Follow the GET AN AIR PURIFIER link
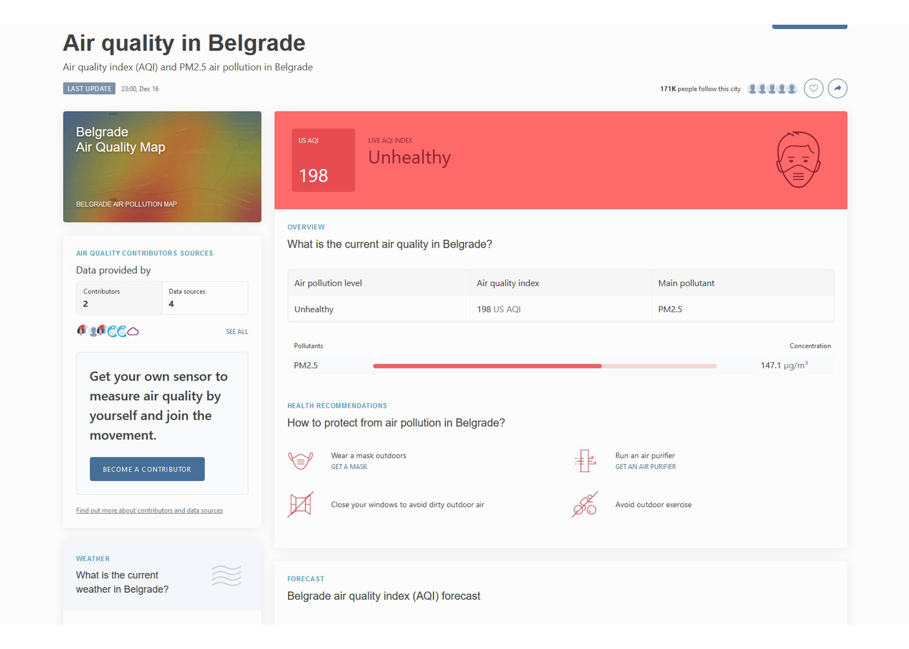Viewport: 909px width, 649px height. [x=645, y=467]
